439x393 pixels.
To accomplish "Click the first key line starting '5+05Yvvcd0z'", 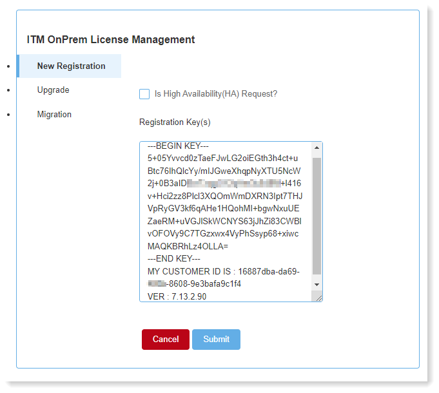I will [222, 158].
